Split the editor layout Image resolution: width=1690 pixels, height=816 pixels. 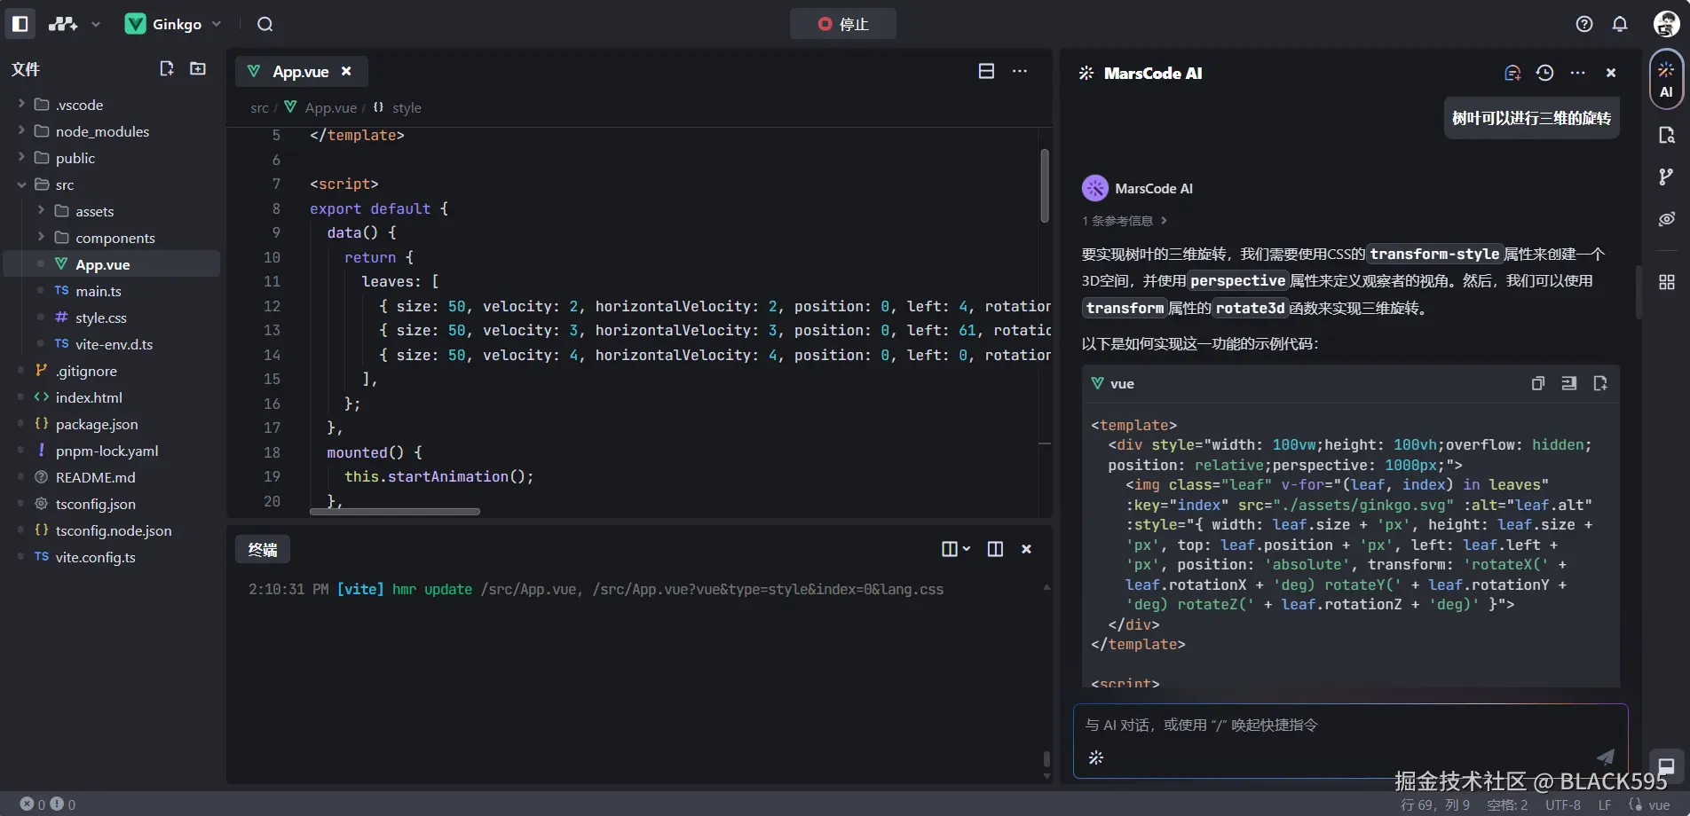(986, 71)
